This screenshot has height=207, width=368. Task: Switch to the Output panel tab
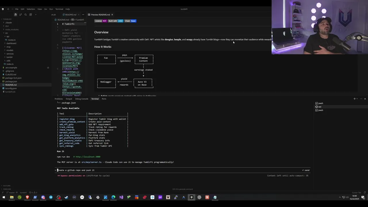69,99
